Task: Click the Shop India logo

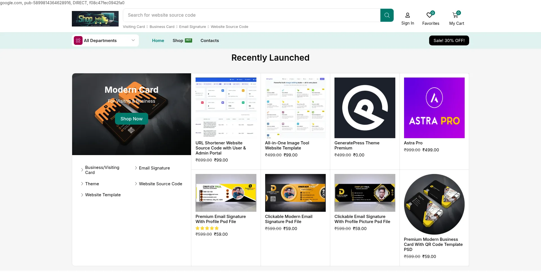Action: click(95, 19)
